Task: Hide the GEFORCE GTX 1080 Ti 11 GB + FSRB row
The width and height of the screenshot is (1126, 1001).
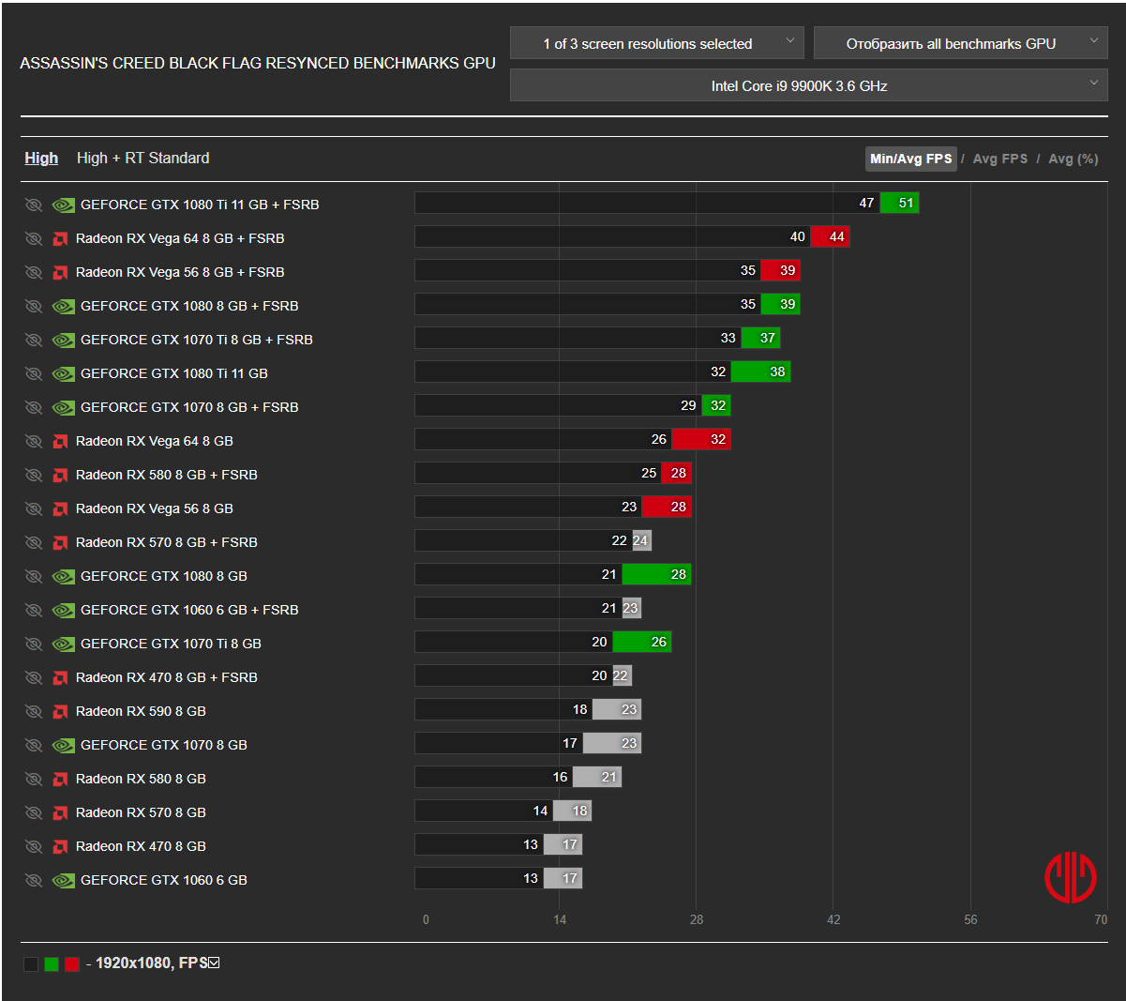Action: click(x=34, y=205)
